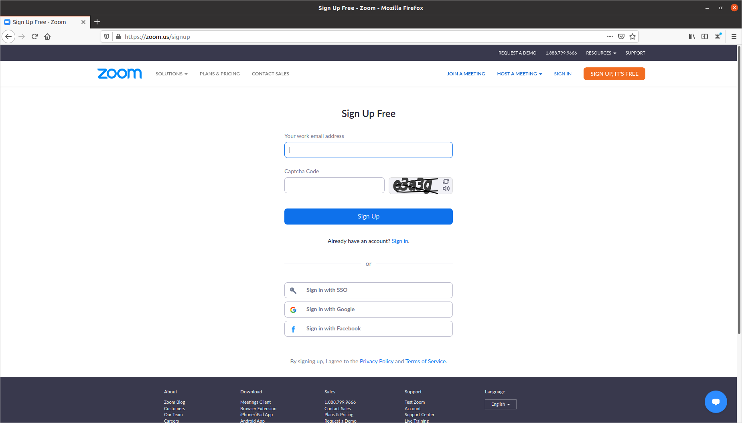Click the orange Sign Up, It's Free button
The image size is (742, 423).
click(x=614, y=74)
